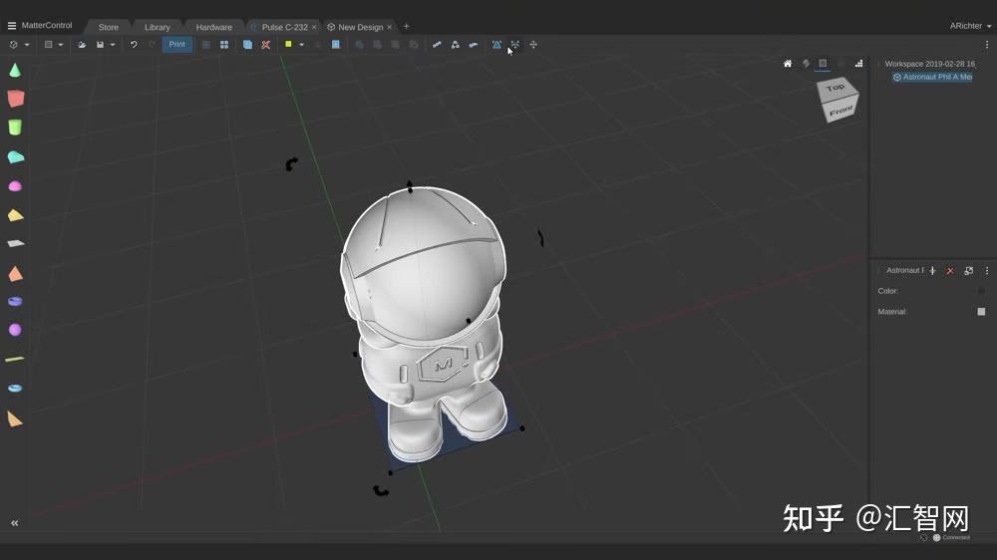This screenshot has width=997, height=560.
Task: Switch to the Hardware tab
Action: tap(213, 27)
